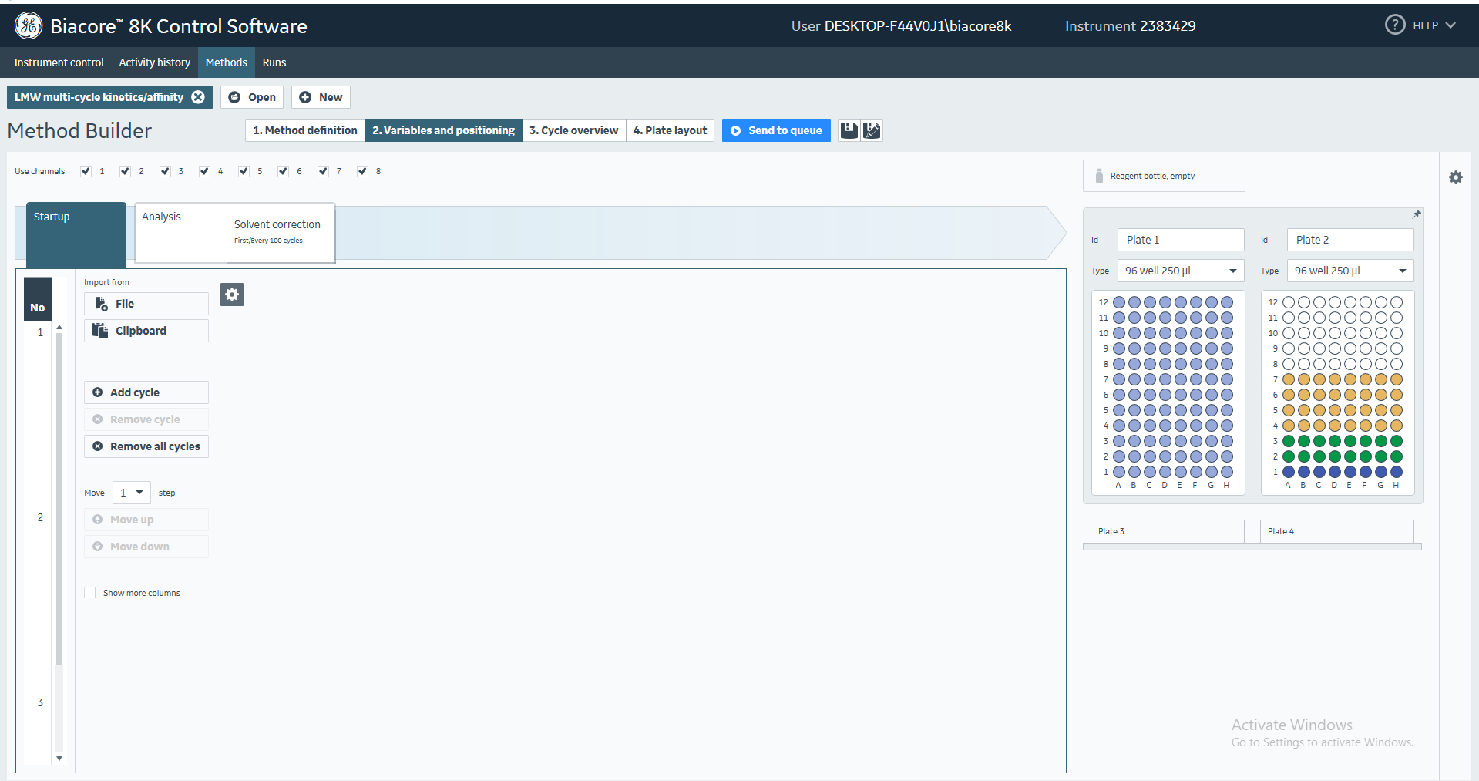Viewport: 1479px width, 781px height.
Task: Click the Plate 1 Id input field
Action: pyautogui.click(x=1180, y=240)
